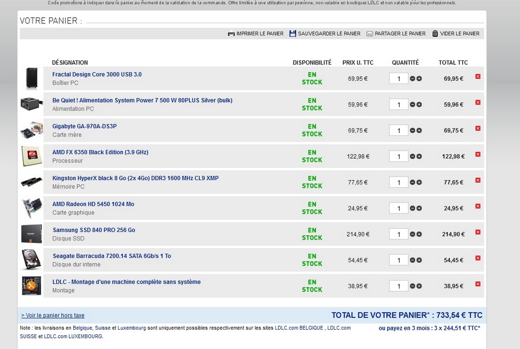Delete Kingston HyperX memory row

coord(478,180)
